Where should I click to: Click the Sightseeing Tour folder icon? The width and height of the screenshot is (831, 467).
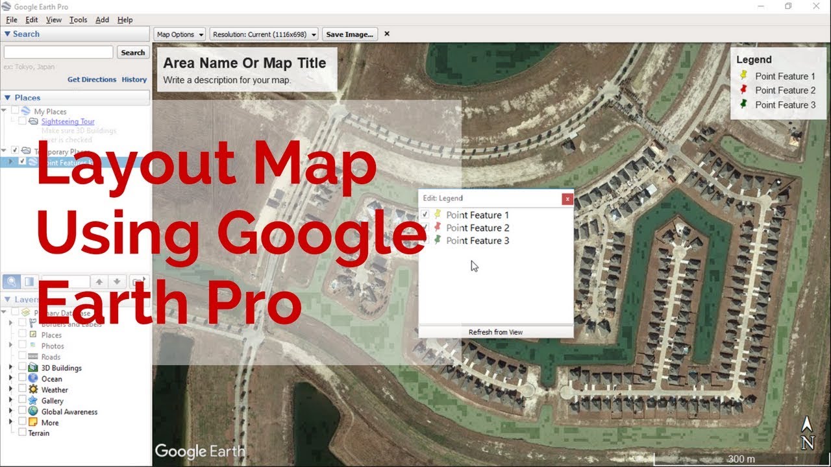pyautogui.click(x=33, y=121)
